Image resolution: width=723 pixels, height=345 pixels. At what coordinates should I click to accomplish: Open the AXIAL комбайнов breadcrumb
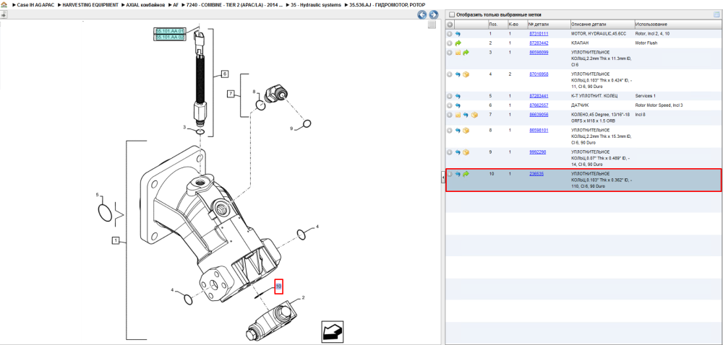tap(146, 4)
